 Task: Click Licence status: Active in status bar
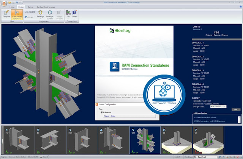coord(17,157)
